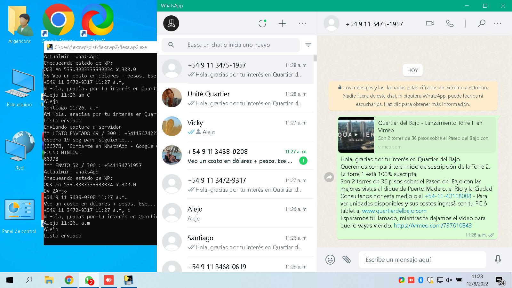Image resolution: width=512 pixels, height=288 pixels.
Task: Open the Alejo conversation
Action: click(x=235, y=213)
